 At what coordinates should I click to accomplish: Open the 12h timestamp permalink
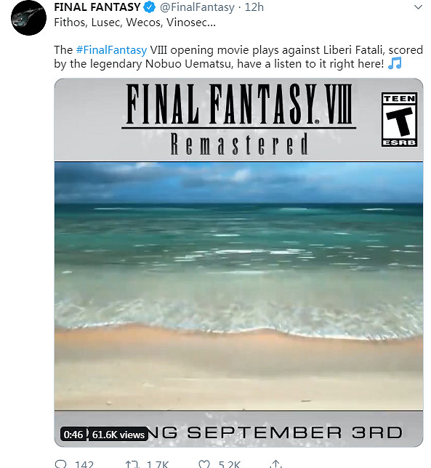click(x=254, y=7)
